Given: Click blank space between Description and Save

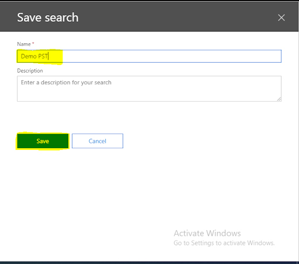Looking at the screenshot, I should 149,118.
